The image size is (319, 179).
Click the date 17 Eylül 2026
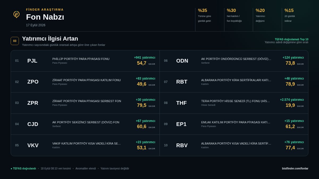(x=36, y=25)
